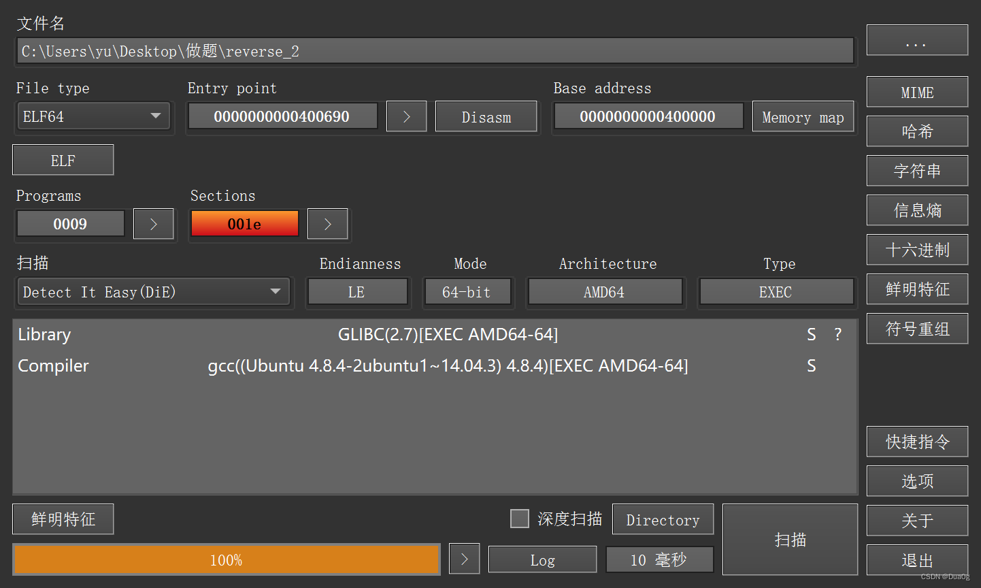Expand the Sections list via its arrow
Image resolution: width=981 pixels, height=588 pixels.
pyautogui.click(x=327, y=223)
